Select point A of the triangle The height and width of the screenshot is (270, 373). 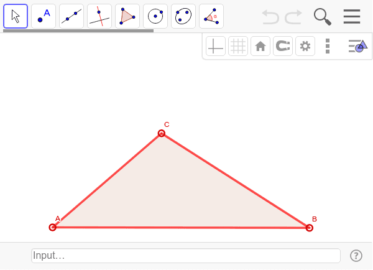(x=52, y=227)
